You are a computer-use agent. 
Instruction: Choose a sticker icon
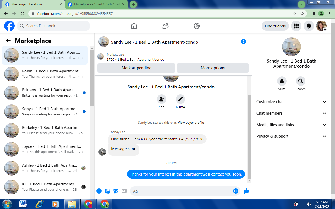[x=116, y=191]
